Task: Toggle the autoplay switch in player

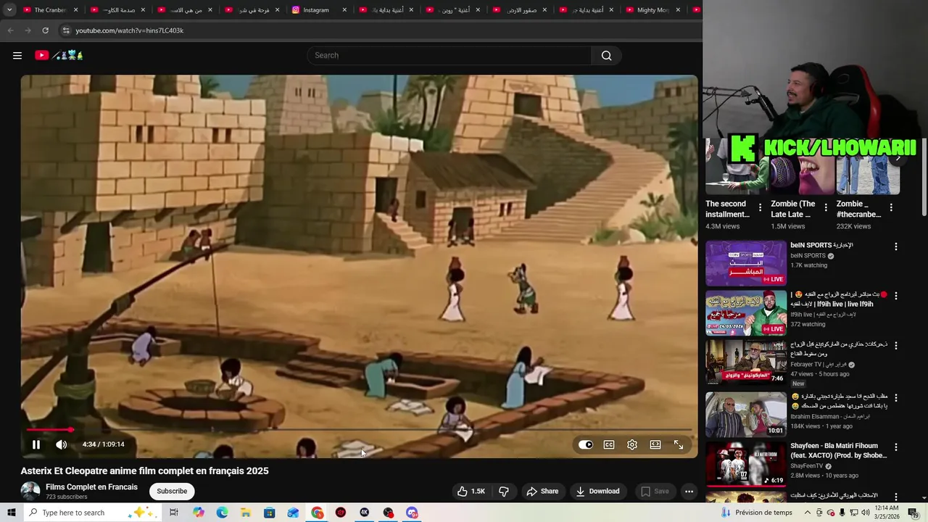Action: point(586,444)
